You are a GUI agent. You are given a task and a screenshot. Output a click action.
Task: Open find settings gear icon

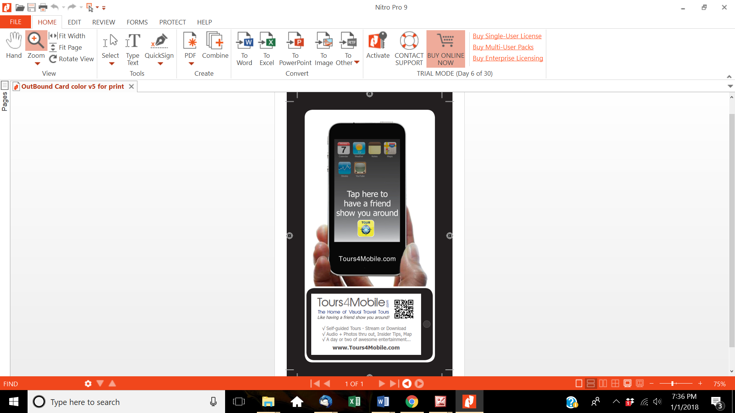(88, 384)
